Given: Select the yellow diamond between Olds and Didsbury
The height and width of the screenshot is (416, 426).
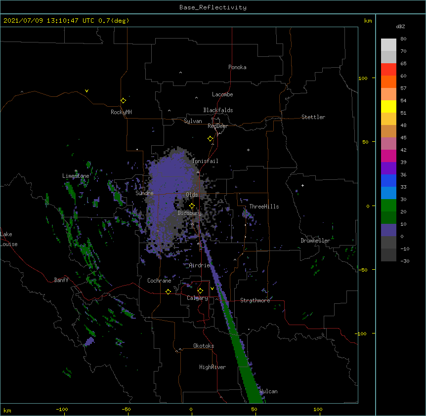Looking at the screenshot, I should pos(192,206).
